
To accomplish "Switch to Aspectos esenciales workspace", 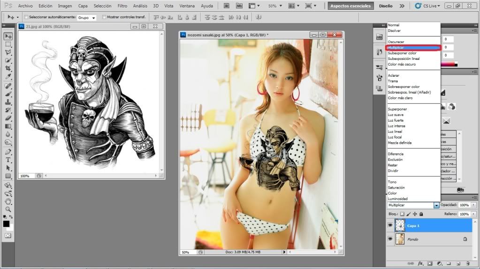I will coord(350,6).
